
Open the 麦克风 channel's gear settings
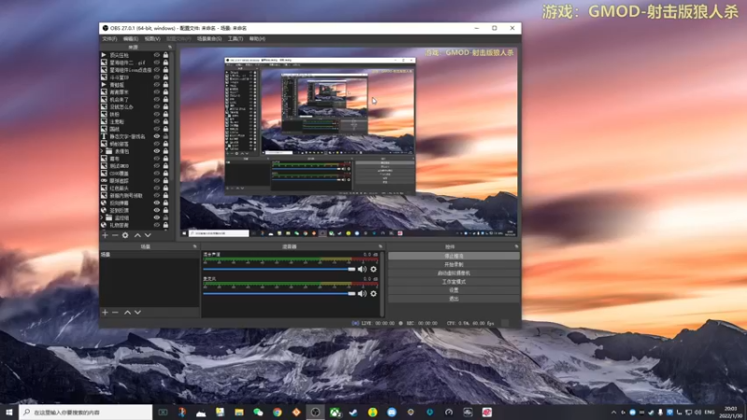tap(373, 293)
